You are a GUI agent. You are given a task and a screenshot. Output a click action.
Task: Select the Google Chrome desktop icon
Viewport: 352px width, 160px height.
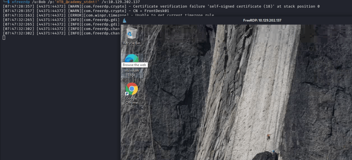(132, 89)
